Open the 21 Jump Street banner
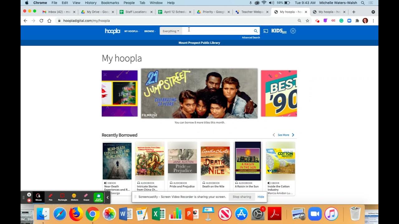Image resolution: width=399 pixels, height=224 pixels. tap(199, 93)
